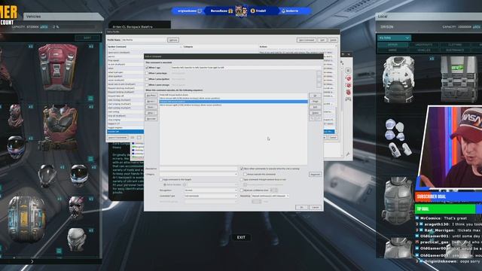Select the white helmet at bottom of inventory
Image resolution: width=482 pixels, height=271 pixels.
pyautogui.click(x=77, y=239)
